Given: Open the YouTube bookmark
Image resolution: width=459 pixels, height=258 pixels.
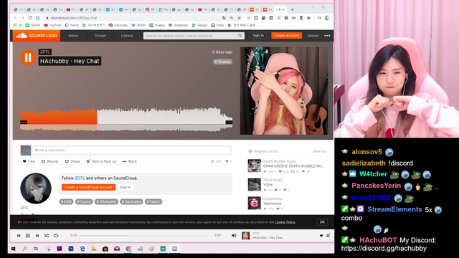Looking at the screenshot, I should tap(52, 25).
